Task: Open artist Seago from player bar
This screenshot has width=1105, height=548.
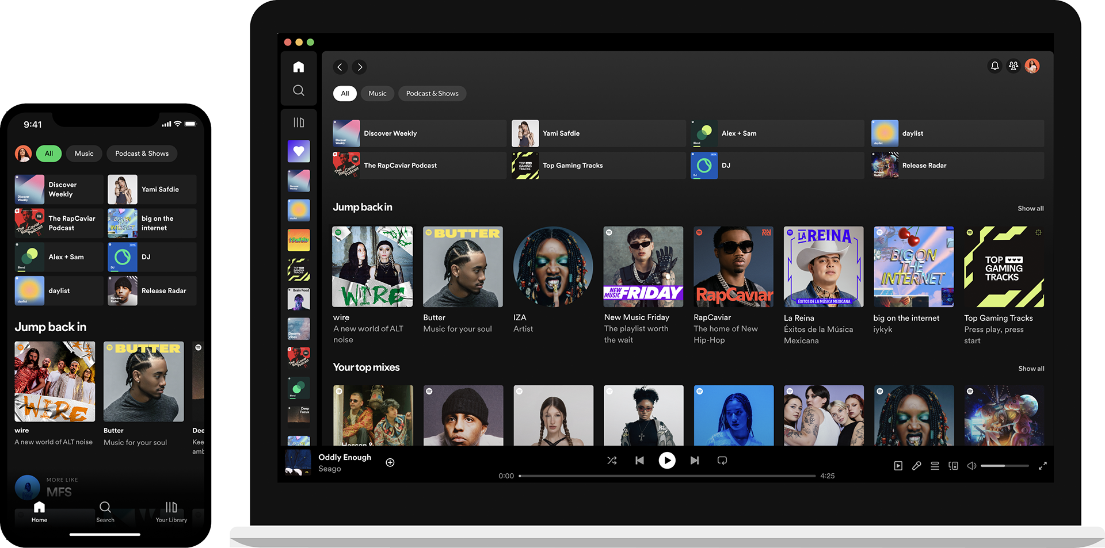Action: pyautogui.click(x=330, y=469)
